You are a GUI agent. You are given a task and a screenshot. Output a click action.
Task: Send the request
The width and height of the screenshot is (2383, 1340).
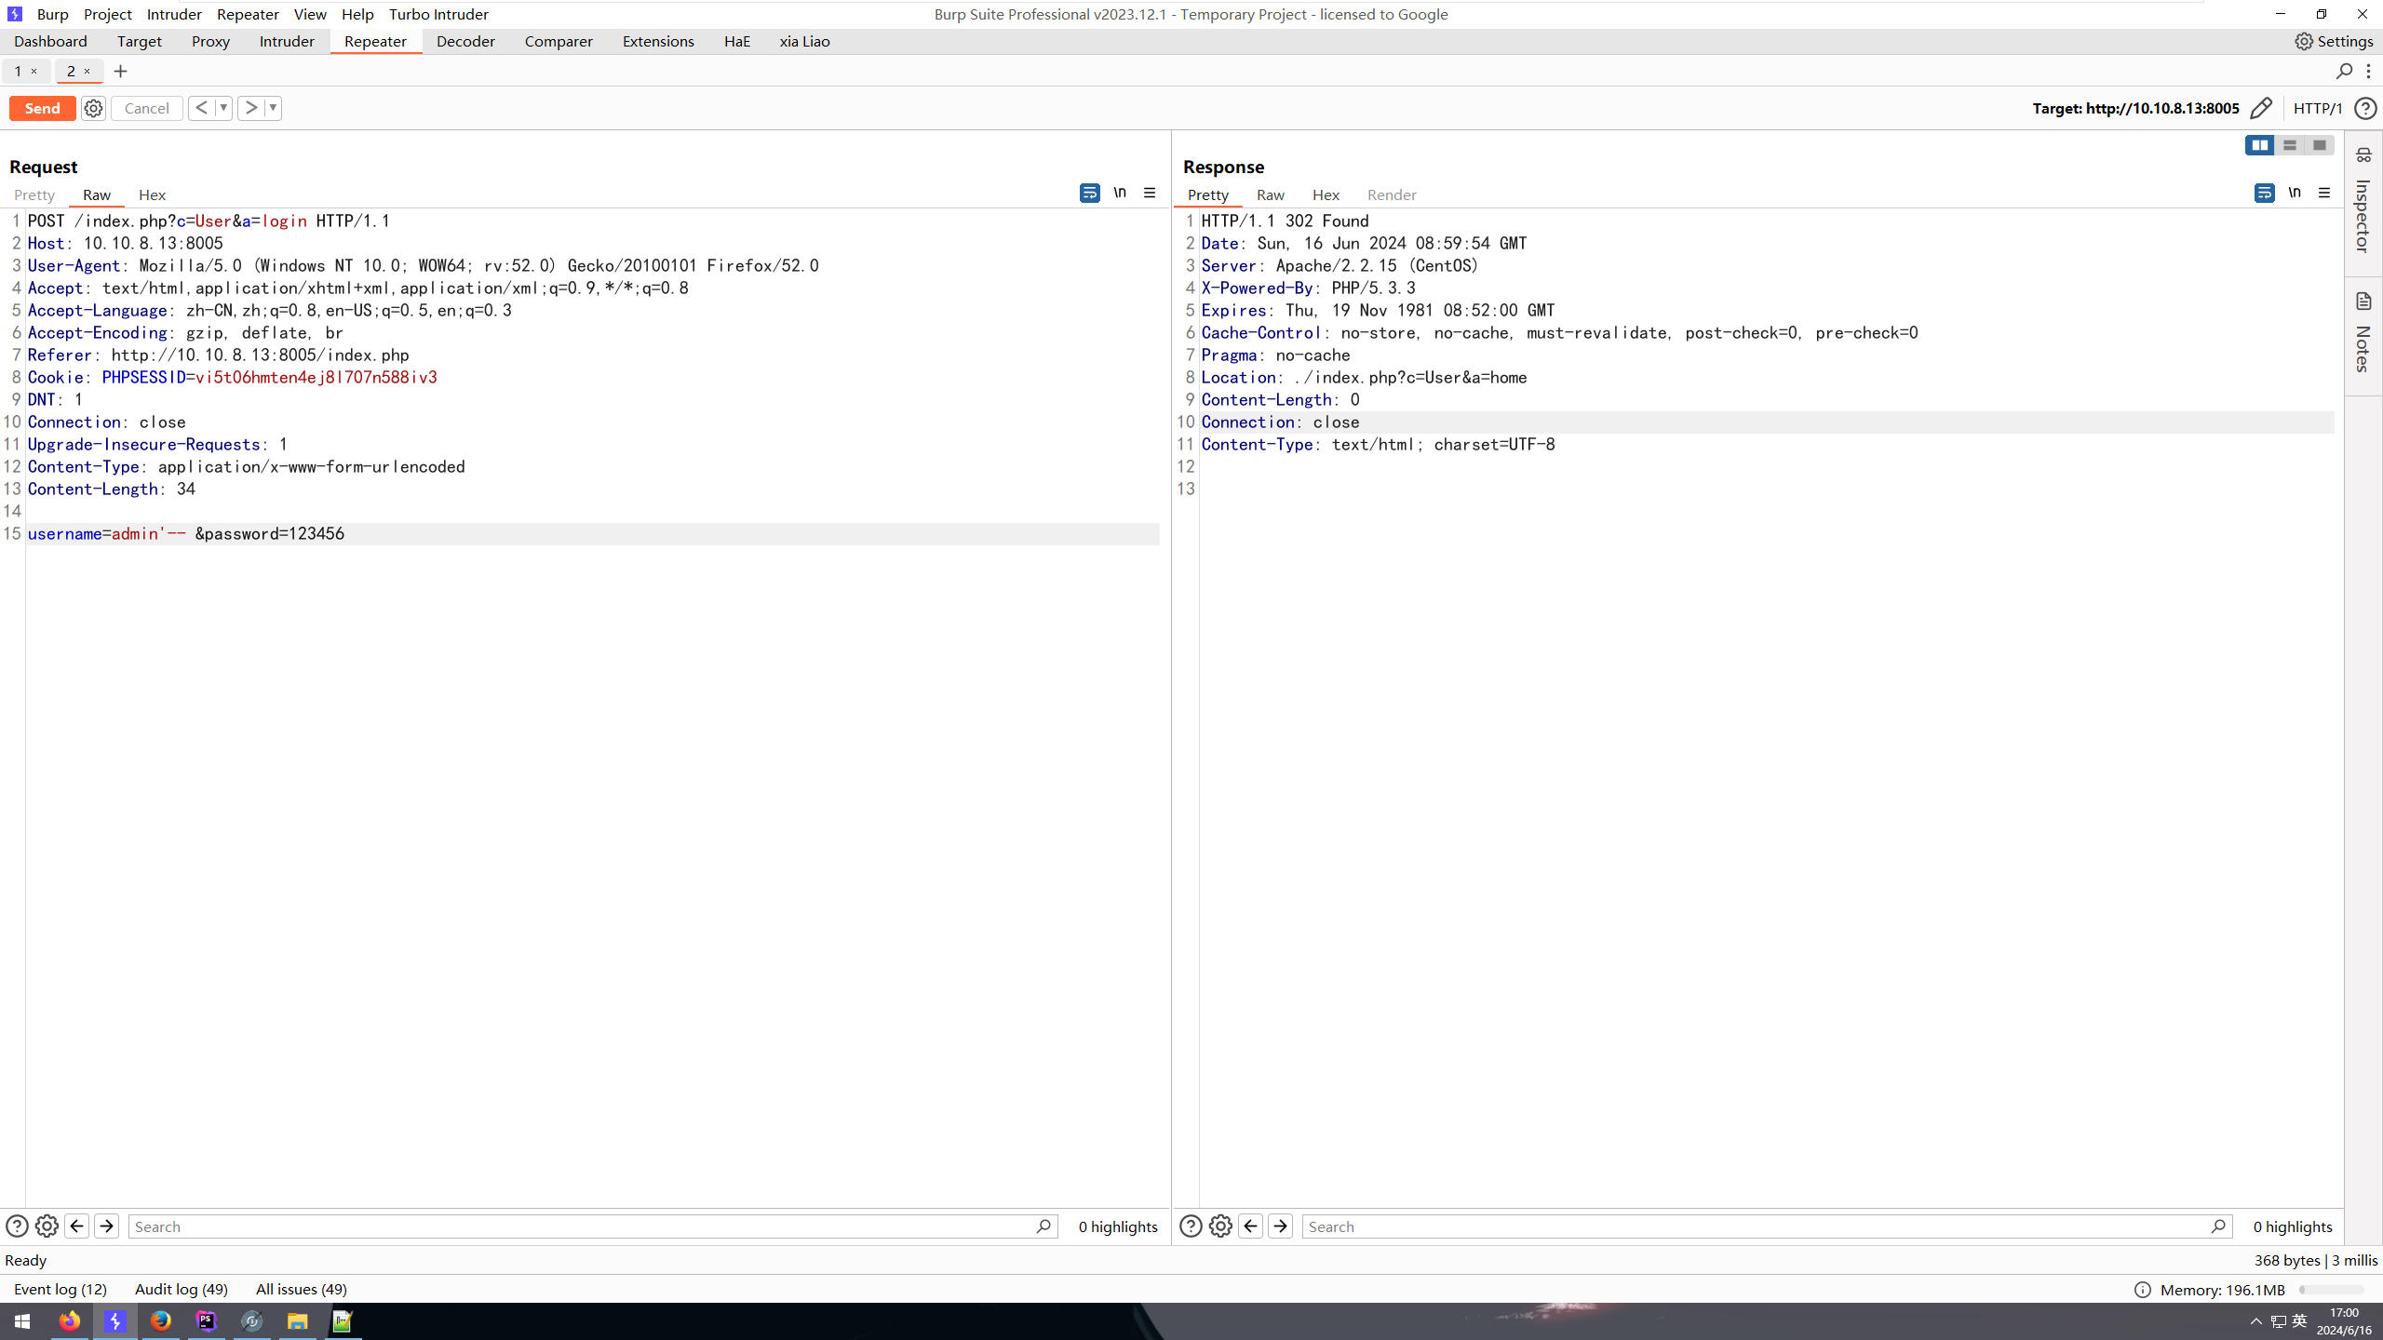click(x=42, y=108)
